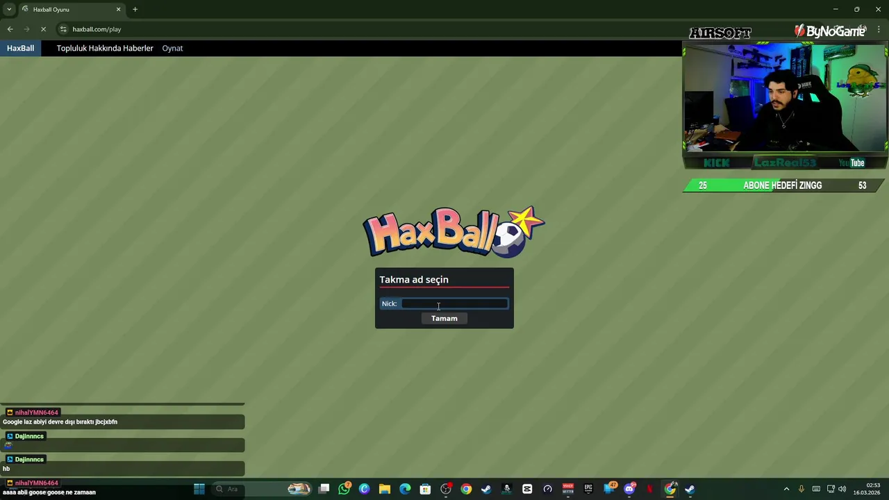Open the taskbar app with 47 badge
The width and height of the screenshot is (889, 500).
pyautogui.click(x=609, y=489)
